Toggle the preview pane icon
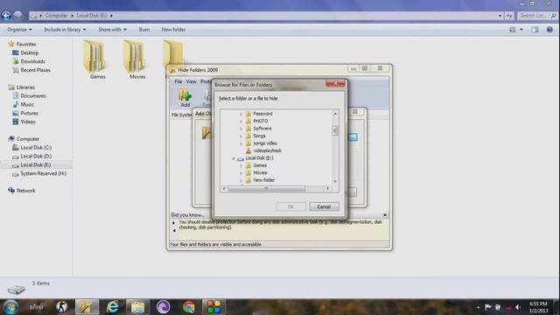The image size is (560, 315). tap(535, 30)
